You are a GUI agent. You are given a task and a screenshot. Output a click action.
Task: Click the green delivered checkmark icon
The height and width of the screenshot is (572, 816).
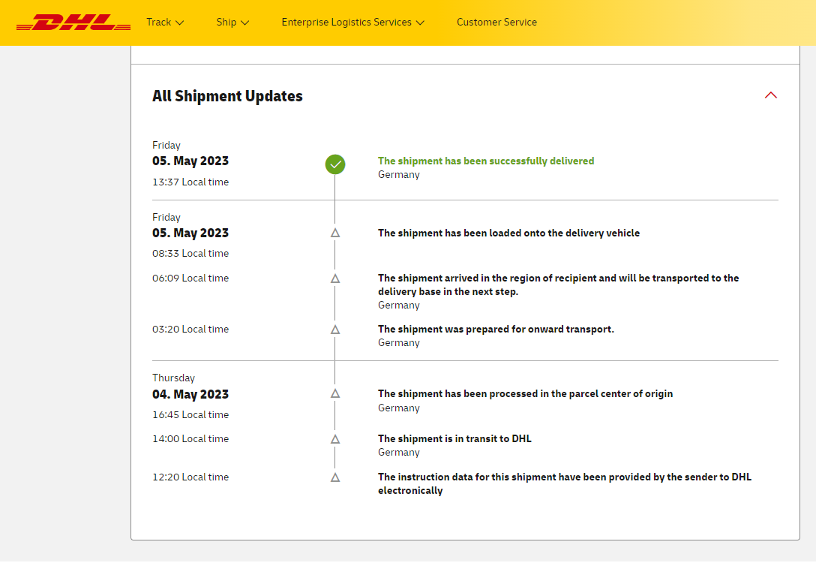(x=335, y=164)
